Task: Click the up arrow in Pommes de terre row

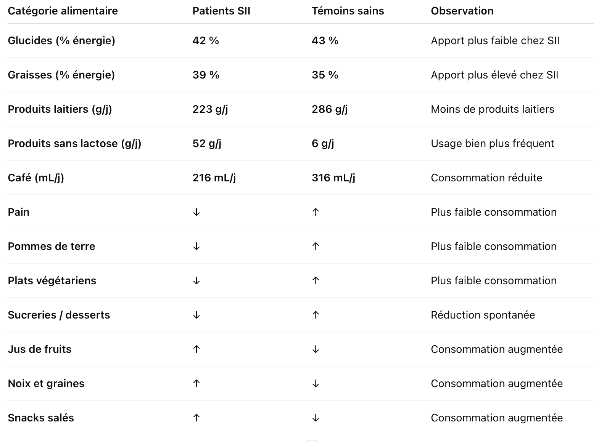Action: point(316,247)
